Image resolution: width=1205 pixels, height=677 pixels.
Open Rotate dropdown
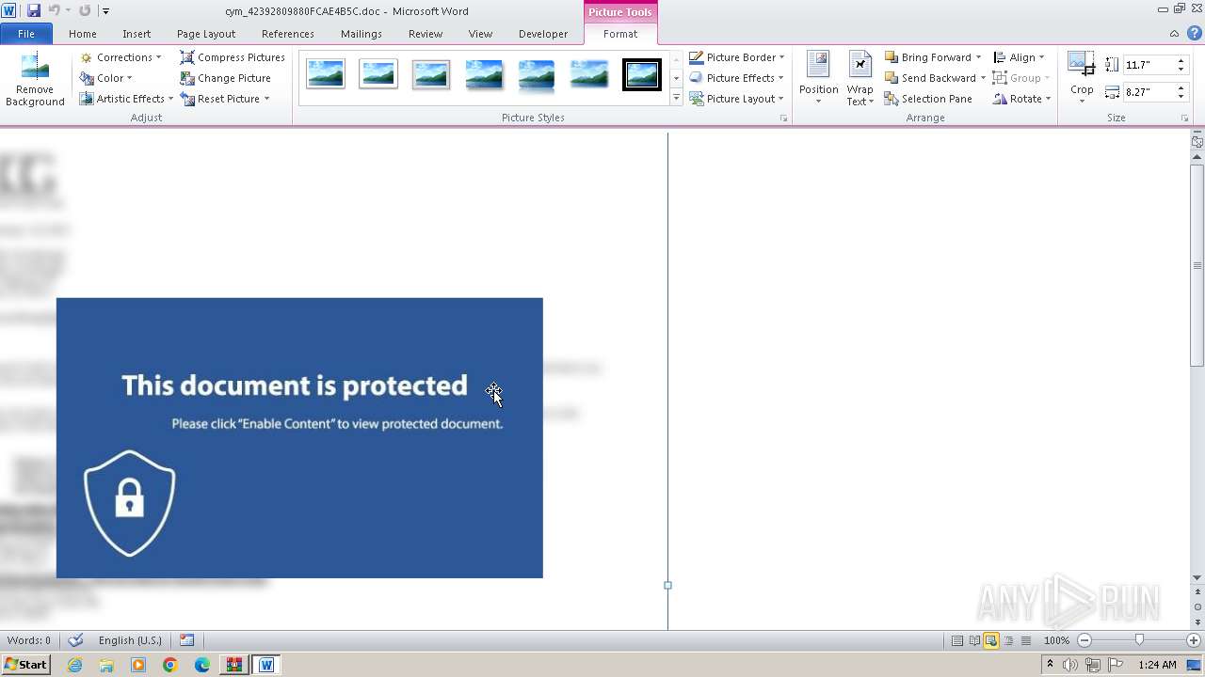click(x=1021, y=99)
